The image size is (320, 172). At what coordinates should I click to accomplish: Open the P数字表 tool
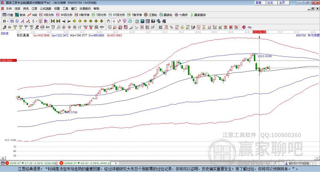82,15
